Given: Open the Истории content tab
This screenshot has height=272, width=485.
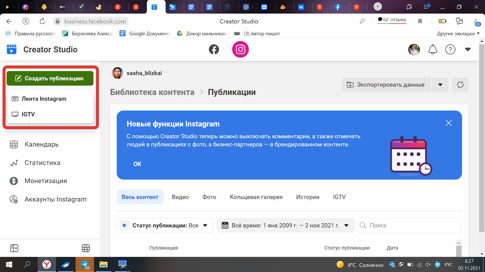Looking at the screenshot, I should tap(307, 197).
